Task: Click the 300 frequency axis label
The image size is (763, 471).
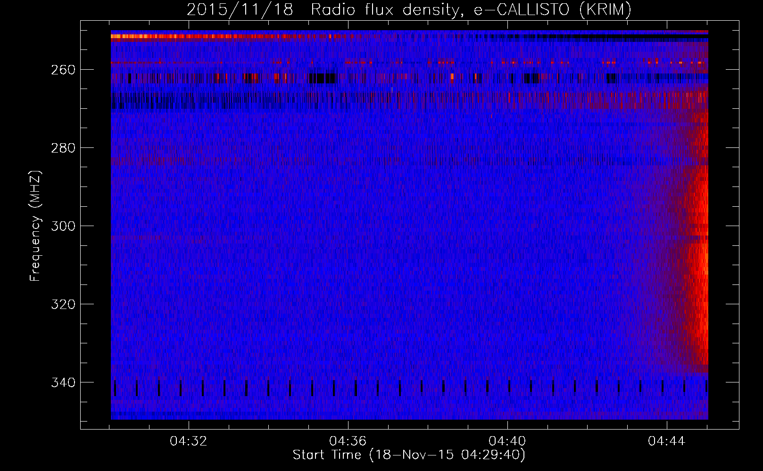Action: coord(63,227)
